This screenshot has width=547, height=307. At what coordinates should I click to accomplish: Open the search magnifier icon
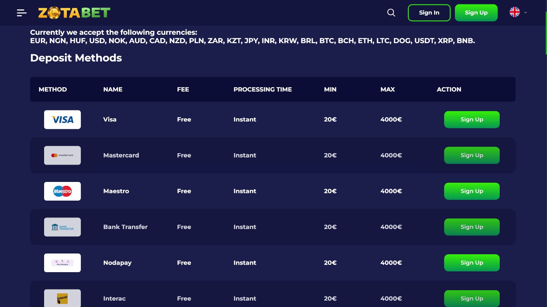391,13
